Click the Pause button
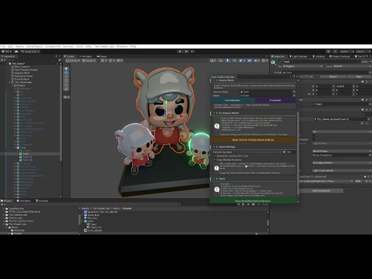 point(186,51)
